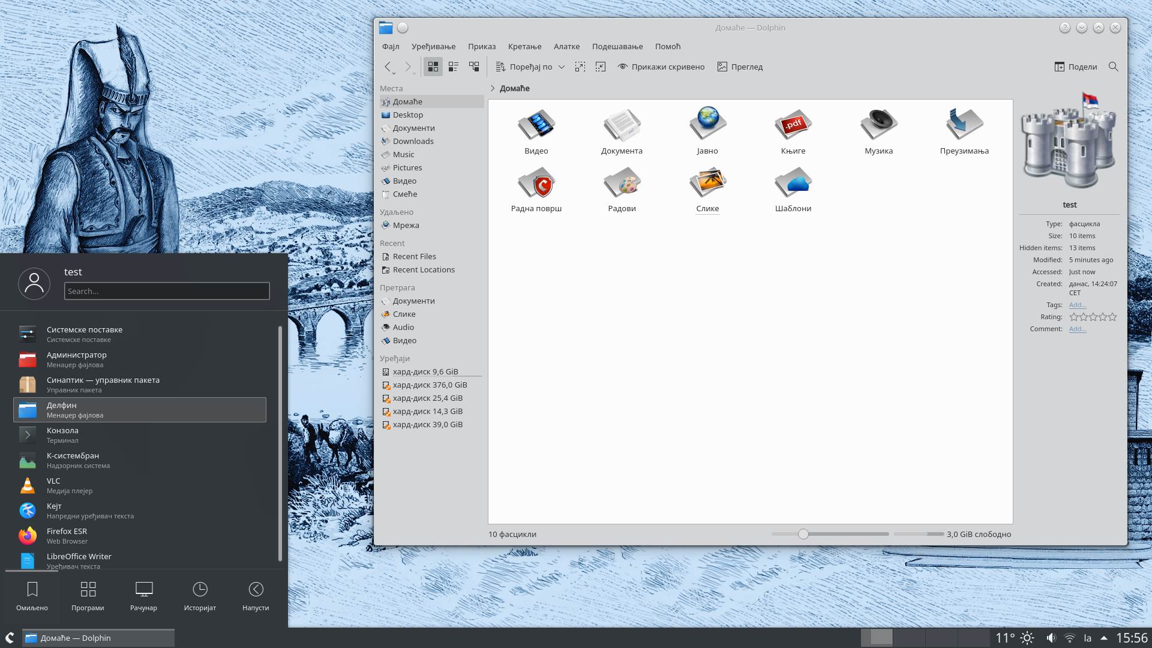Open the Dolphin search magnifier

point(1114,67)
